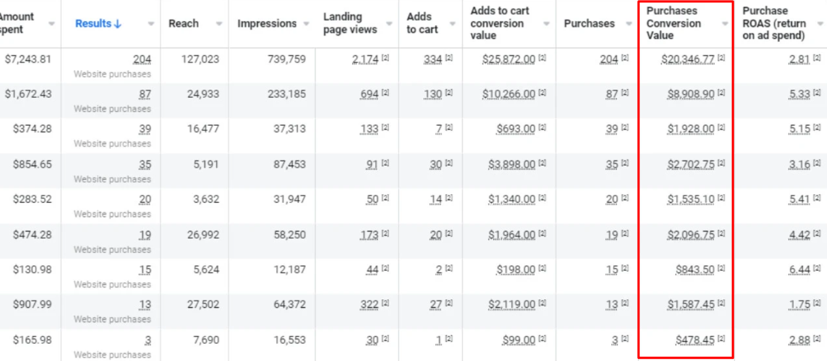Click footnote marker next to 334 adds to cart
The image size is (827, 361).
pyautogui.click(x=448, y=58)
